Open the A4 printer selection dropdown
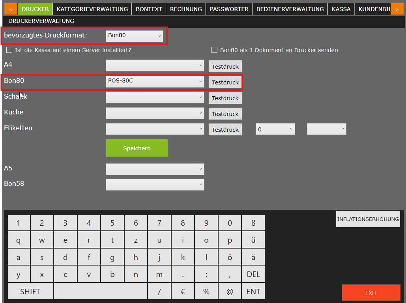 [x=155, y=65]
